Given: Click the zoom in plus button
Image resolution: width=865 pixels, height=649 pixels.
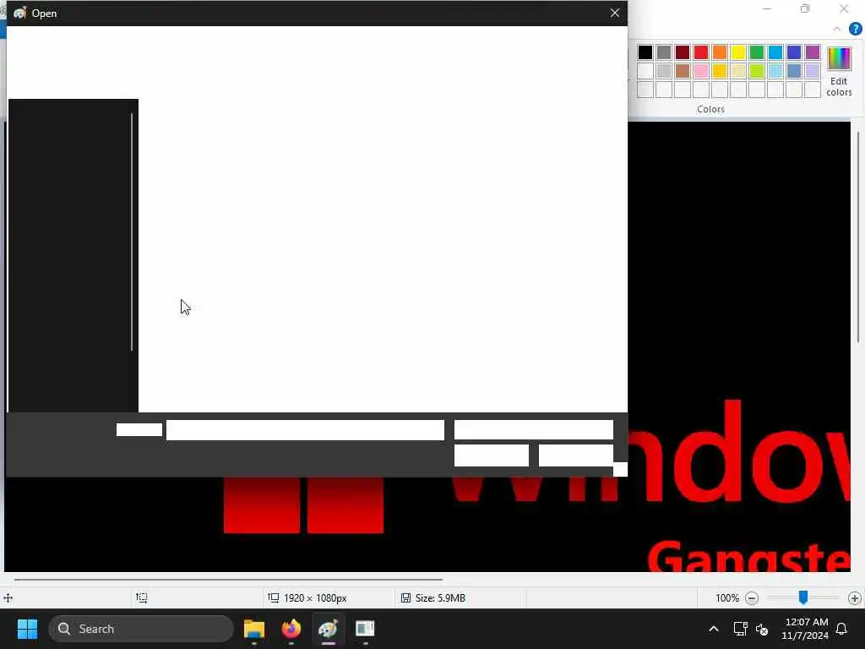Looking at the screenshot, I should click(855, 597).
